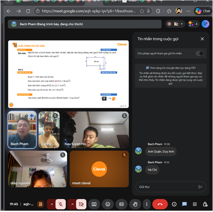Screen dimensions: 213x212
Task: Expand the audio settings arrow beside the microphone
Action: (x=52, y=204)
